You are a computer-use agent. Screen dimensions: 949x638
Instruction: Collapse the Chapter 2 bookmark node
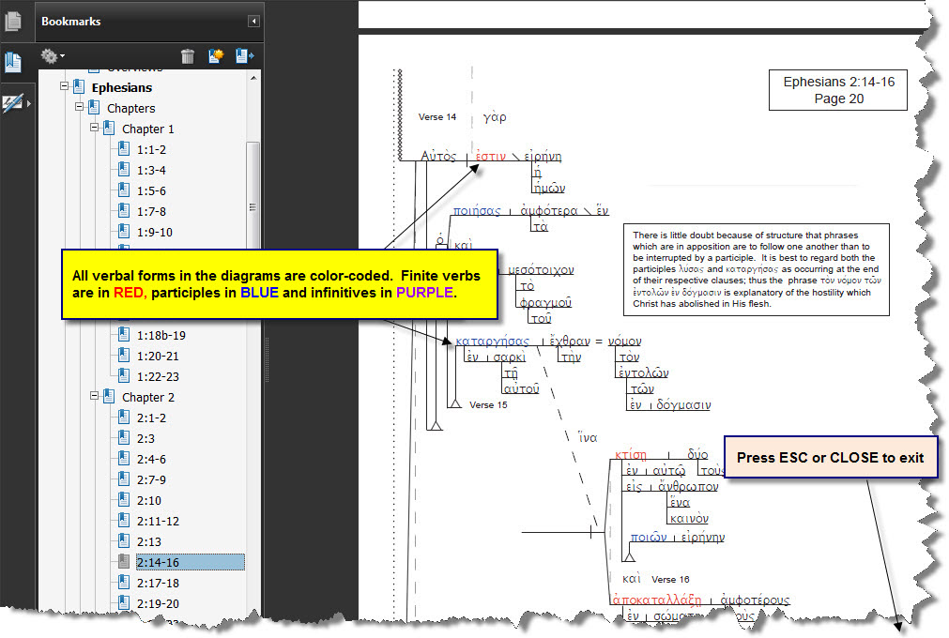point(94,396)
